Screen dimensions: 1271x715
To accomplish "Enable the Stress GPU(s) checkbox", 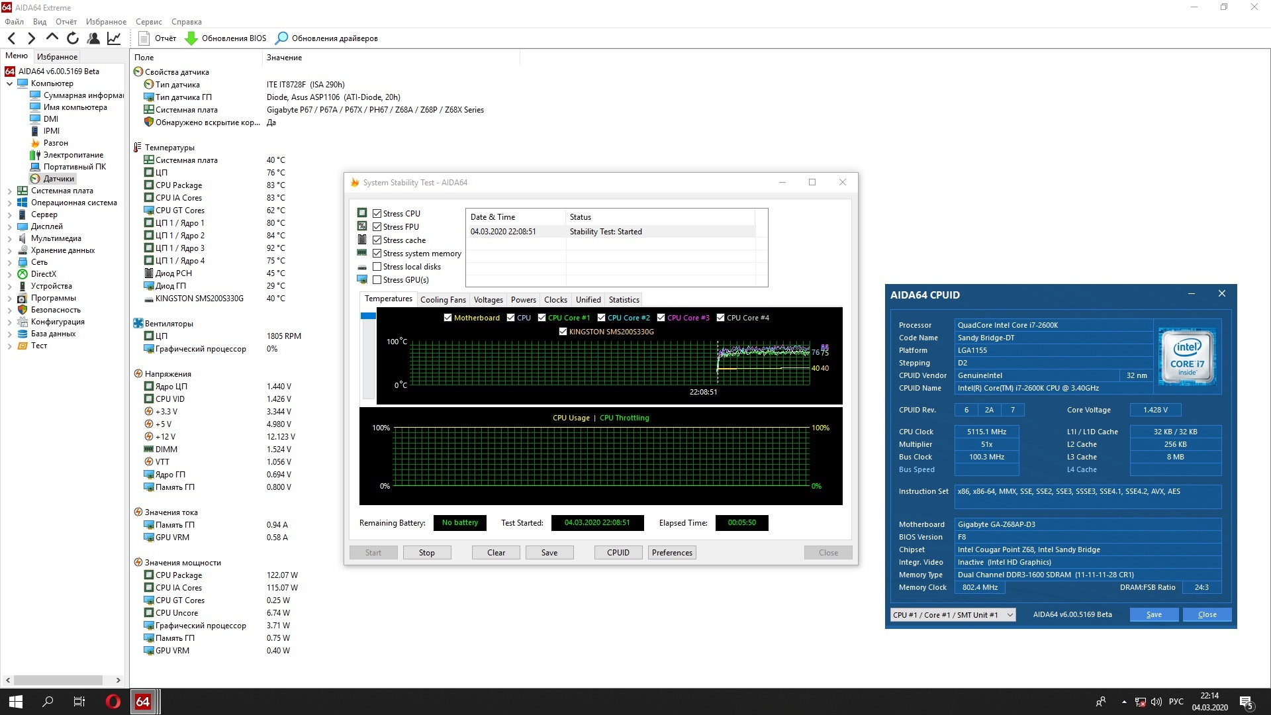I will point(377,280).
